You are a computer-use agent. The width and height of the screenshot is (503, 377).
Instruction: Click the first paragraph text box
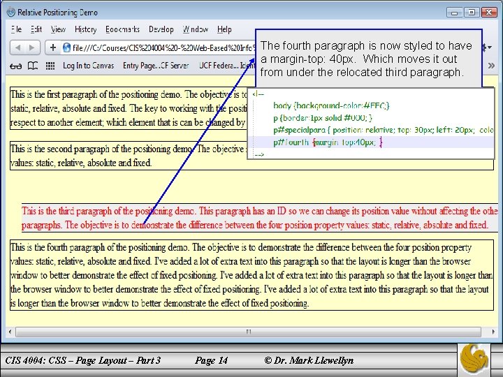pos(129,108)
